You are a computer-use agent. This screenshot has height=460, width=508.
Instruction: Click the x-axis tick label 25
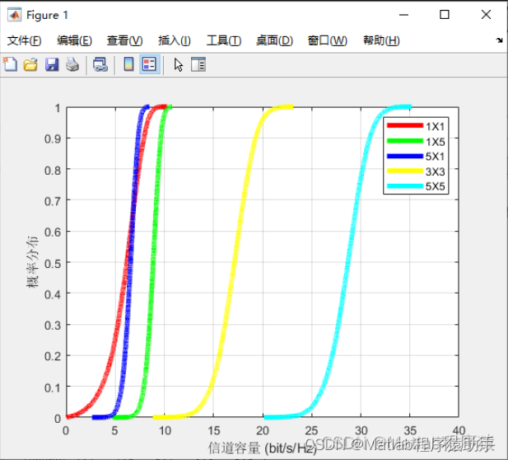tap(312, 431)
